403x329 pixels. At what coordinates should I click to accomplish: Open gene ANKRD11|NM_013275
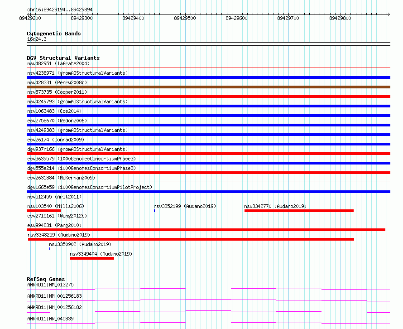coord(50,285)
